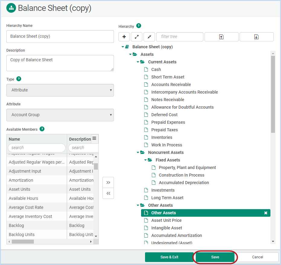The height and width of the screenshot is (265, 281).
Task: Click the Intangible Asset document icon
Action: pos(146,228)
